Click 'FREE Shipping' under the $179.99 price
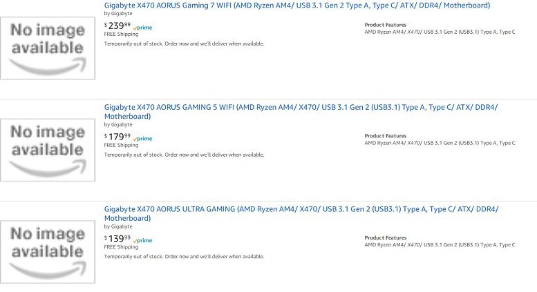Image resolution: width=537 pixels, height=292 pixels. click(x=121, y=146)
